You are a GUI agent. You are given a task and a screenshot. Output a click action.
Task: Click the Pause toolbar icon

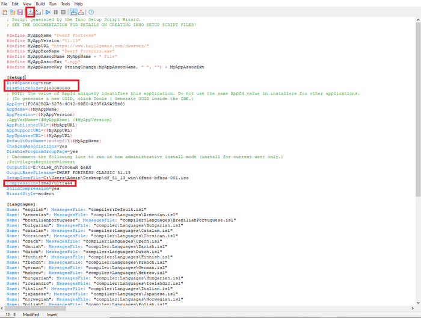point(56,12)
